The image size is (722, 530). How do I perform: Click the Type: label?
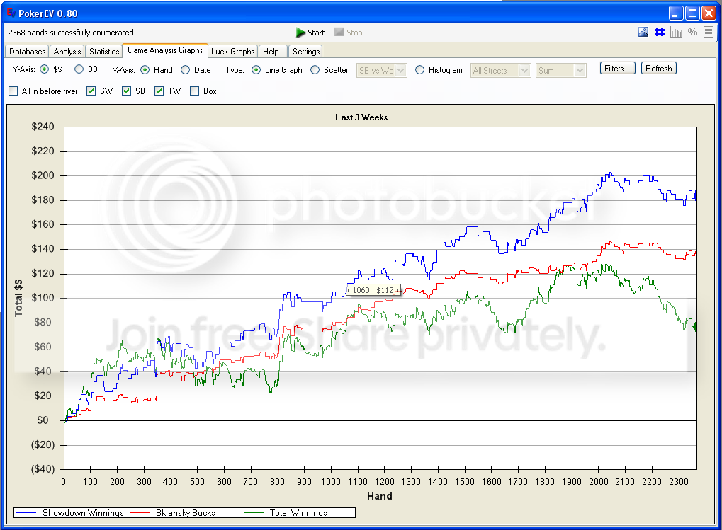[x=235, y=70]
